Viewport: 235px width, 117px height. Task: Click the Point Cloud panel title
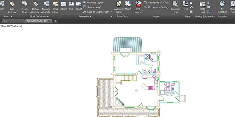click(x=123, y=16)
